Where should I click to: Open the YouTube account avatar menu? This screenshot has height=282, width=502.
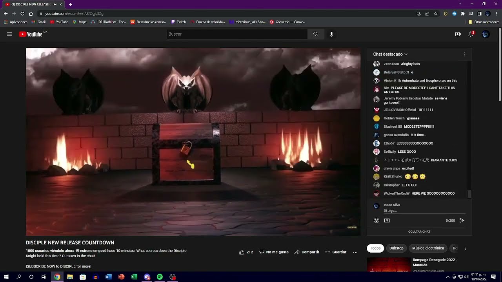486,34
